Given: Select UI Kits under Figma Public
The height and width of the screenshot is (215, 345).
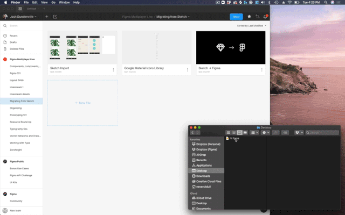Looking at the screenshot, I should click(x=13, y=183).
